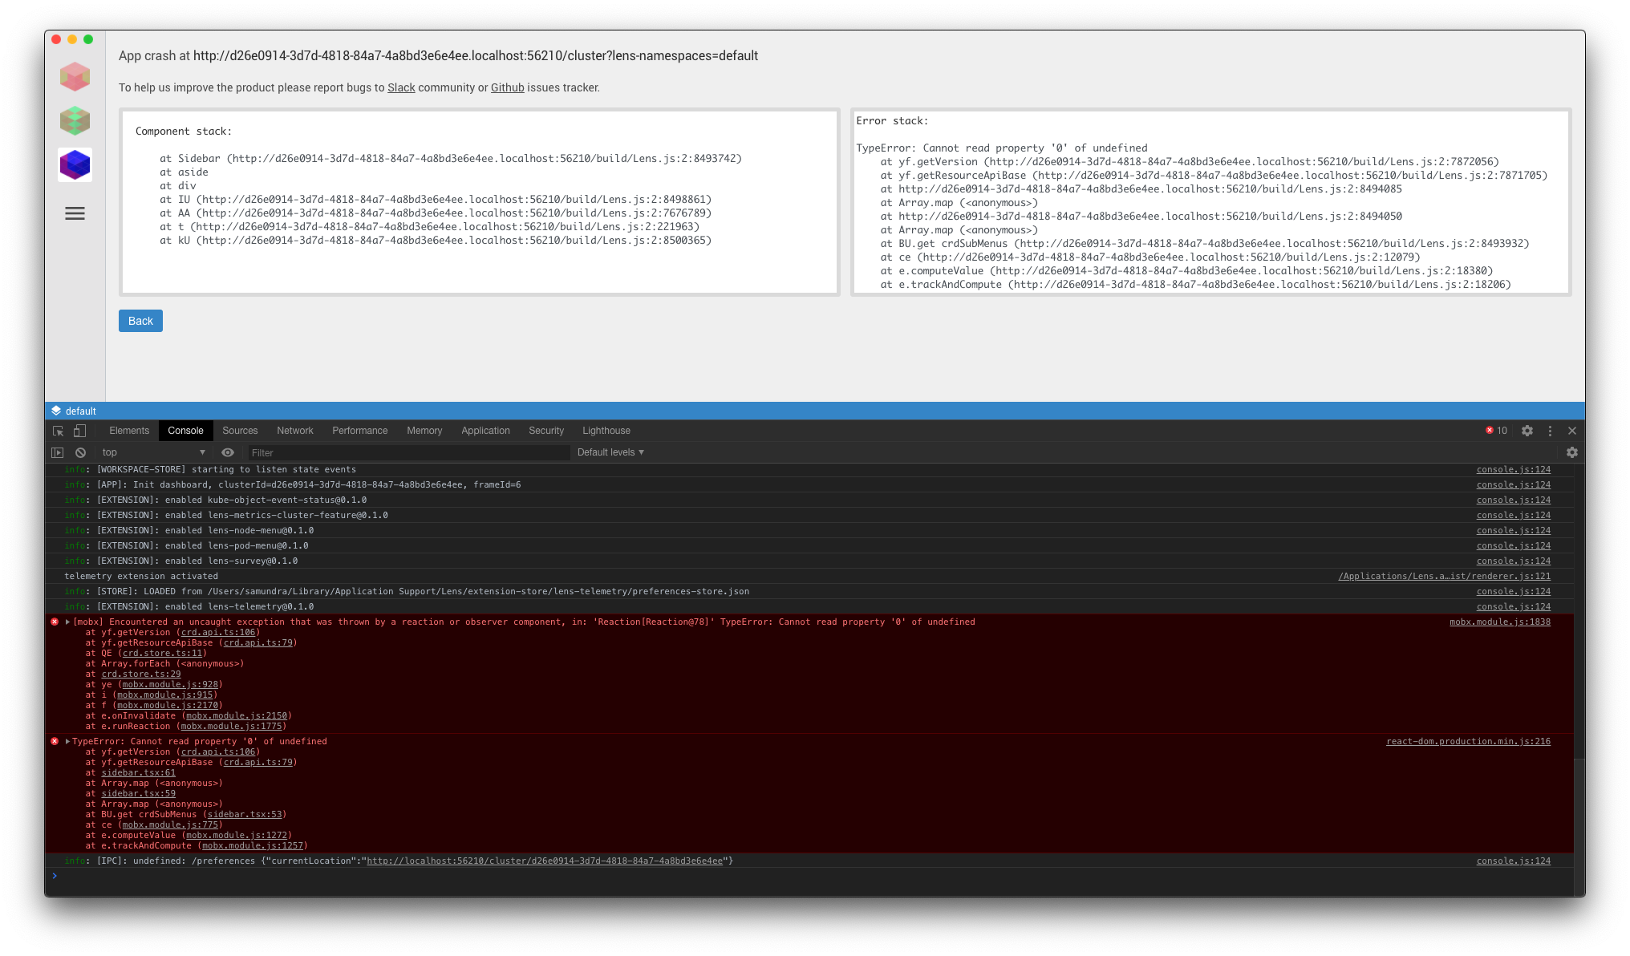Viewport: 1630px width, 956px height.
Task: Select the blue-purple cube cluster icon
Action: coord(75,165)
